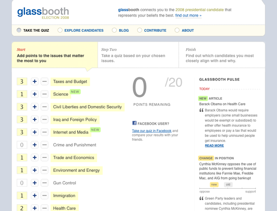Open the Contribute page
Screen dimensions: 277x211
pos(155,30)
